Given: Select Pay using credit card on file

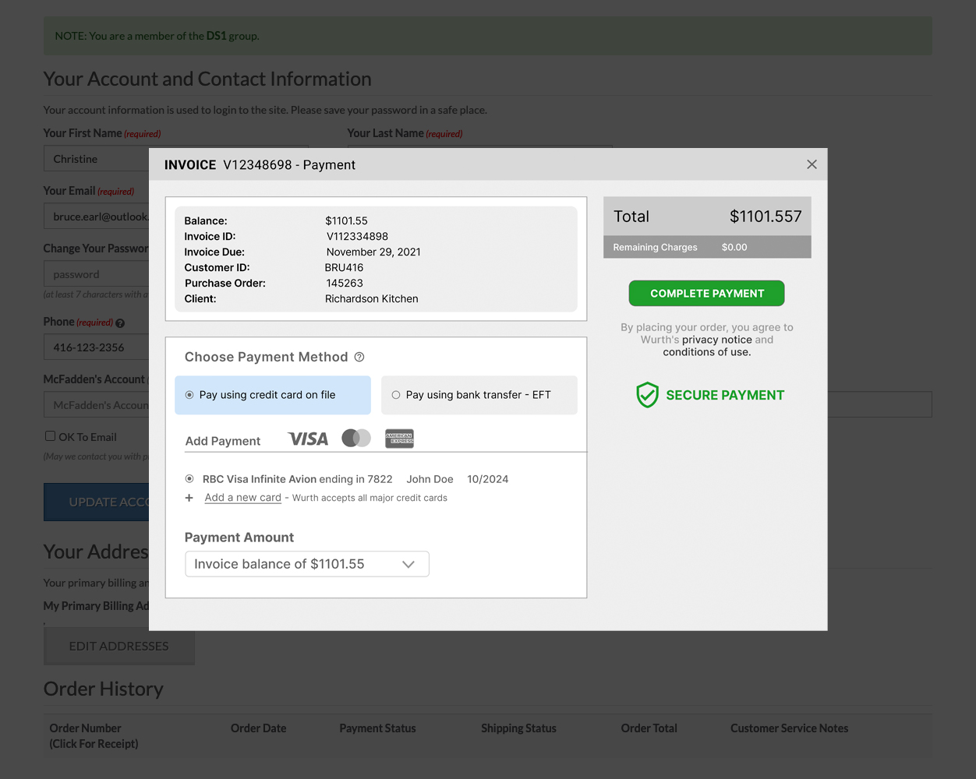Looking at the screenshot, I should click(x=273, y=395).
